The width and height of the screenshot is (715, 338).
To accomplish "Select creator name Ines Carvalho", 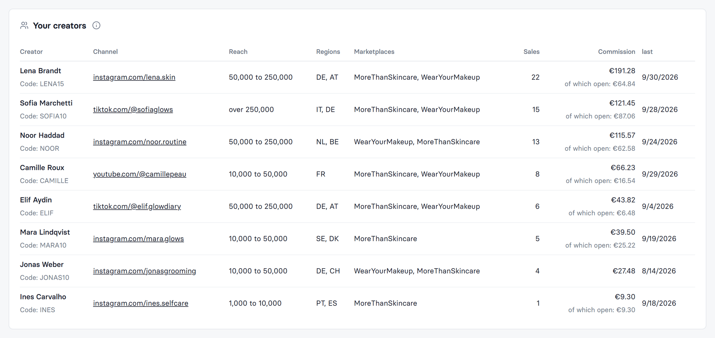I will click(x=43, y=297).
